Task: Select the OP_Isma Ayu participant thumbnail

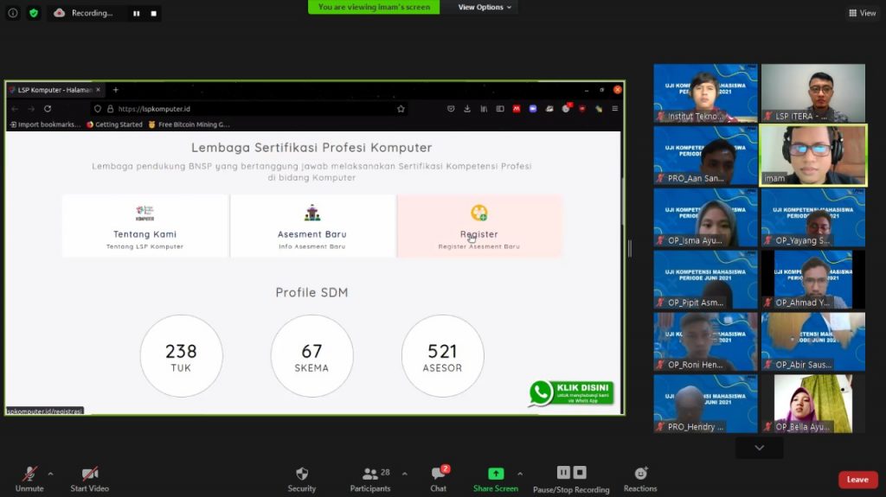Action: 706,218
